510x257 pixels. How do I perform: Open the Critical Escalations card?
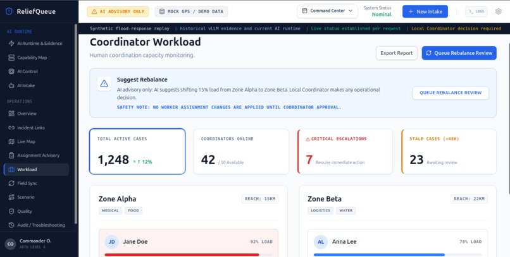345,152
